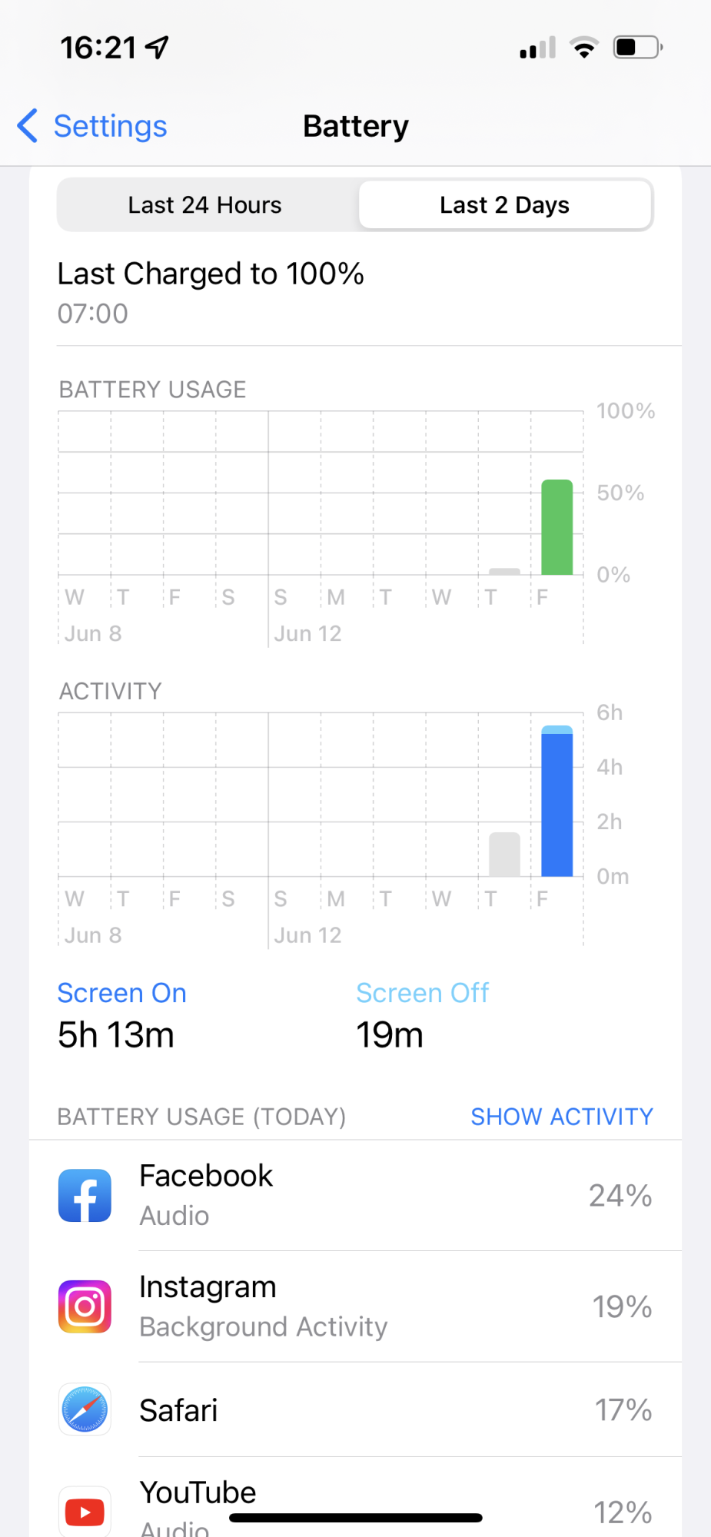Tap the location arrow beside the clock
Image resolution: width=711 pixels, height=1537 pixels.
tap(158, 48)
